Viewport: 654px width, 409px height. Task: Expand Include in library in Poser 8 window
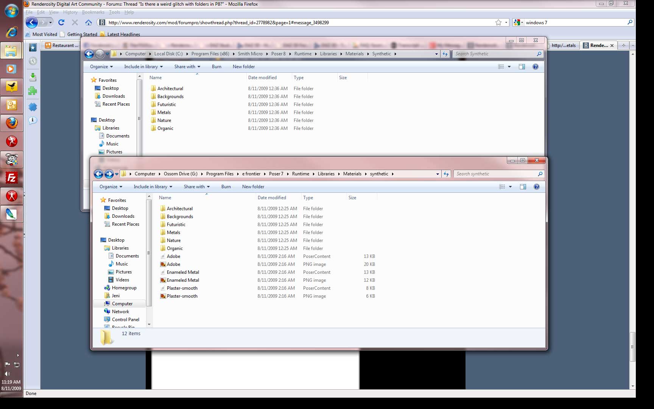pos(143,67)
